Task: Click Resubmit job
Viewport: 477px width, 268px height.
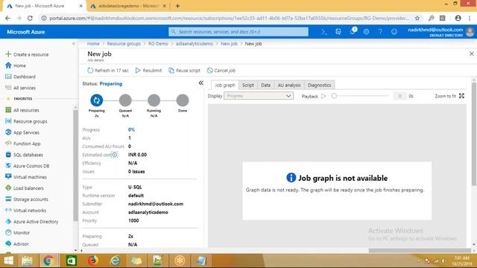Action: pyautogui.click(x=149, y=71)
